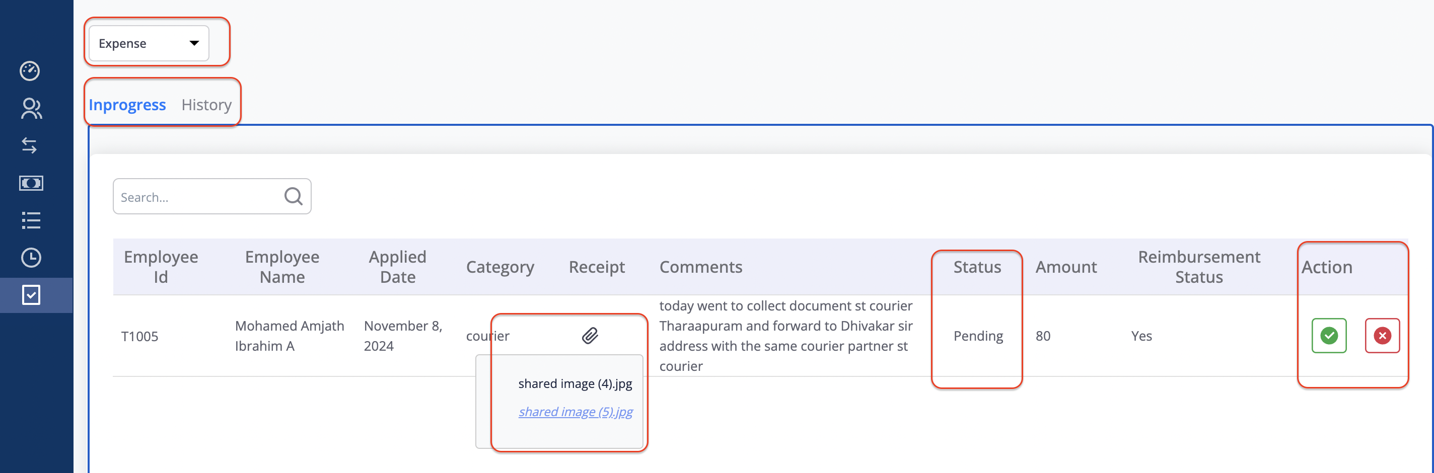Click the paperclip receipt attachment icon

590,336
